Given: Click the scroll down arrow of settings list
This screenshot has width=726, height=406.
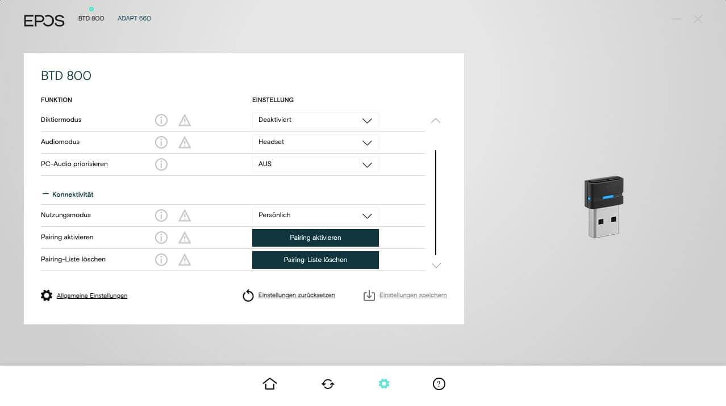Looking at the screenshot, I should [x=436, y=265].
